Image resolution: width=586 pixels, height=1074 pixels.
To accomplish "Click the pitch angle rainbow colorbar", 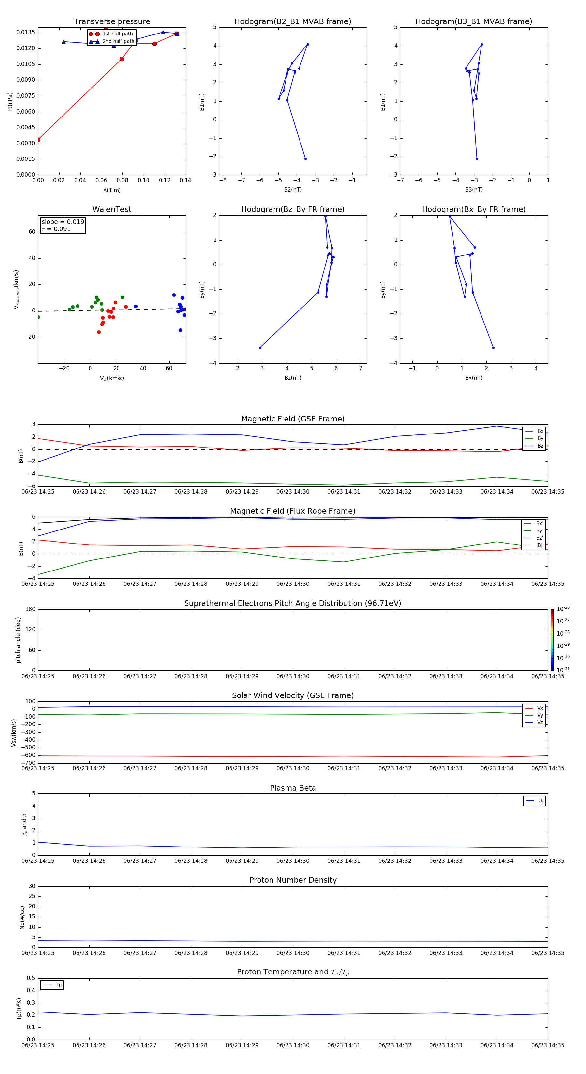I will point(552,640).
